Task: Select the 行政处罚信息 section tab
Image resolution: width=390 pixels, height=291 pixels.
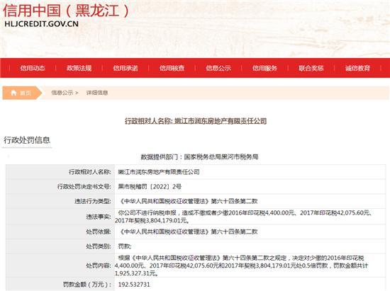Action: [27, 140]
